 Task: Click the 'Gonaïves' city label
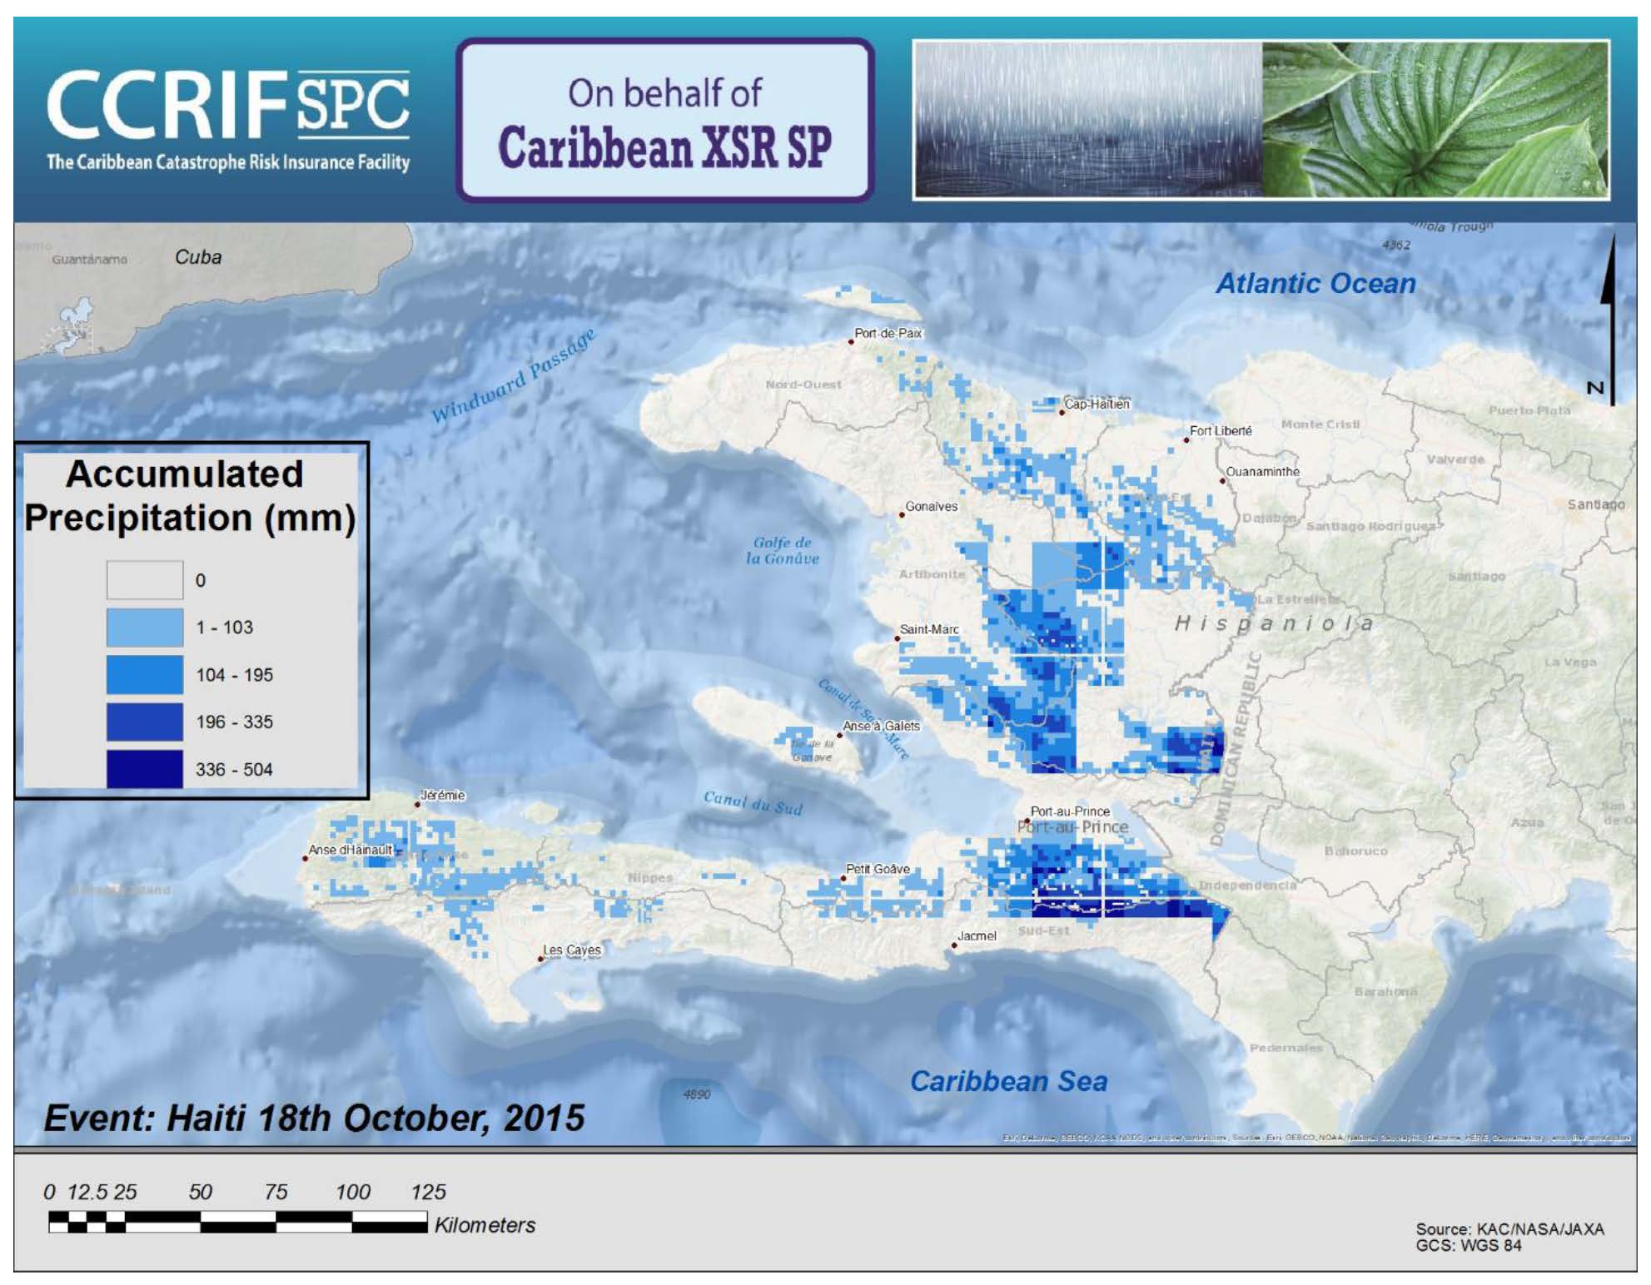point(931,506)
